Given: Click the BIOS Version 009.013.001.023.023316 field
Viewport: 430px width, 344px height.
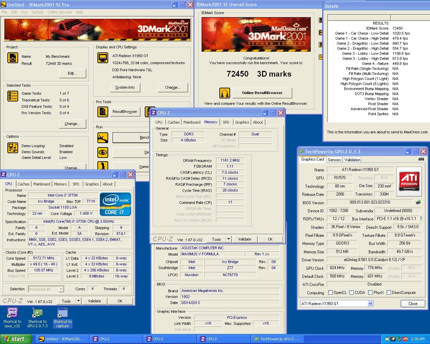Looking at the screenshot, I should pyautogui.click(x=370, y=202).
